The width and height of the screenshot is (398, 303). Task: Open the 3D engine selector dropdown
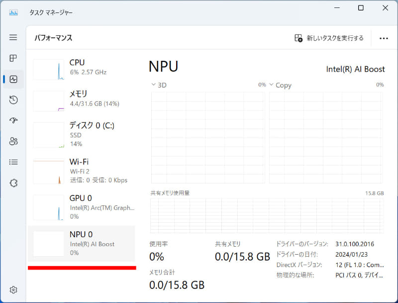tap(154, 85)
